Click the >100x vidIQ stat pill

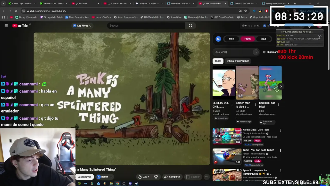tap(248, 39)
